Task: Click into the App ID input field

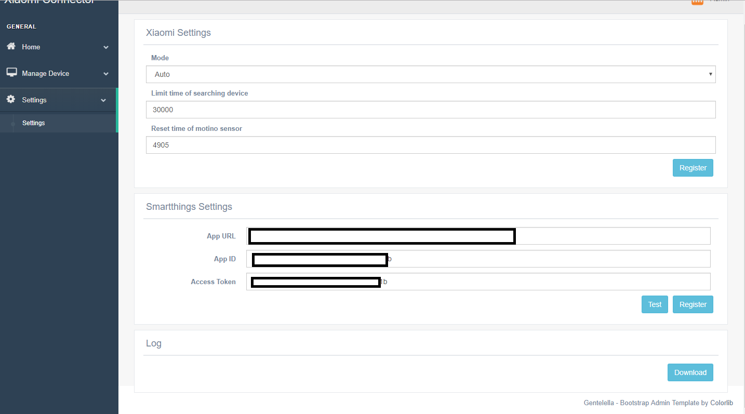Action: (478, 259)
